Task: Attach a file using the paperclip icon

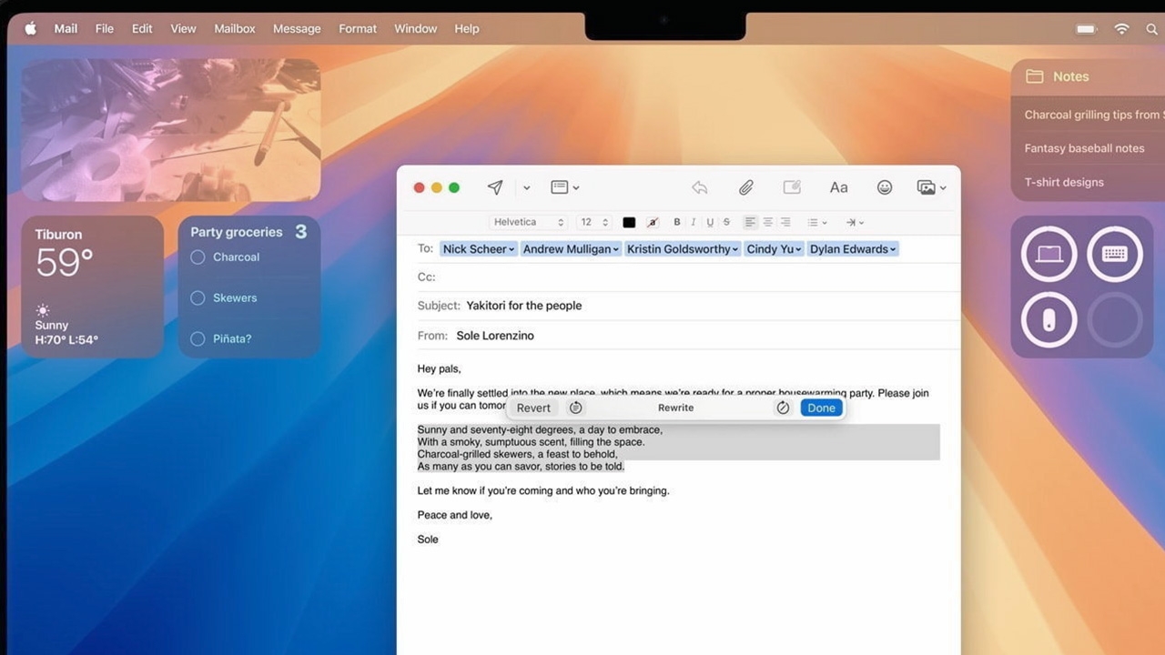Action: click(x=745, y=187)
